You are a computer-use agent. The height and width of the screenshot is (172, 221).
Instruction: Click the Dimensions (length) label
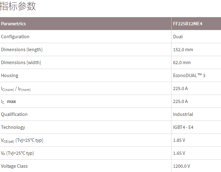click(22, 50)
